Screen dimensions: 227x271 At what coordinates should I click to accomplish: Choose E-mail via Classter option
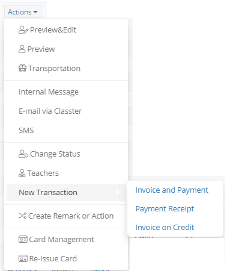50,111
